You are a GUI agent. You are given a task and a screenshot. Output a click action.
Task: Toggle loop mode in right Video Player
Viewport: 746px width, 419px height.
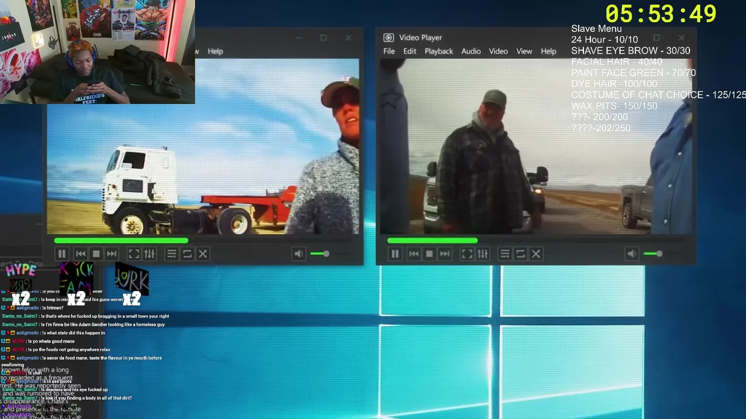coord(520,254)
